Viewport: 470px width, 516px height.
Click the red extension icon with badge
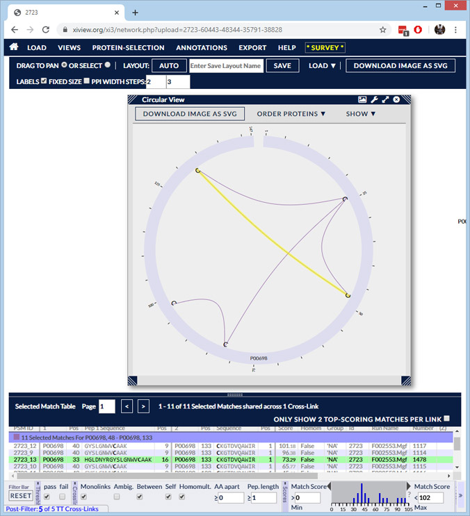(x=403, y=31)
